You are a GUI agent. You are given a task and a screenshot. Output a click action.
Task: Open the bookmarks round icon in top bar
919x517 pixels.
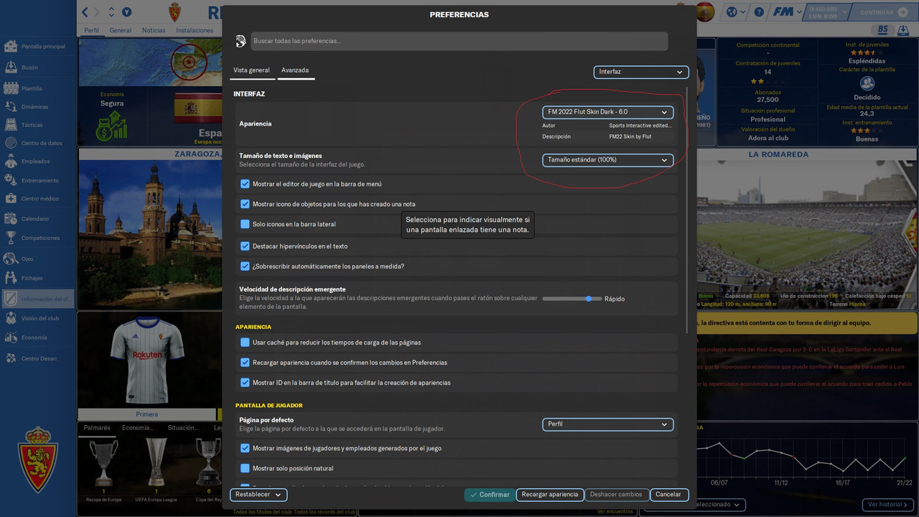tap(127, 11)
